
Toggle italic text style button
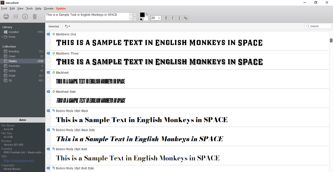tap(173, 18)
